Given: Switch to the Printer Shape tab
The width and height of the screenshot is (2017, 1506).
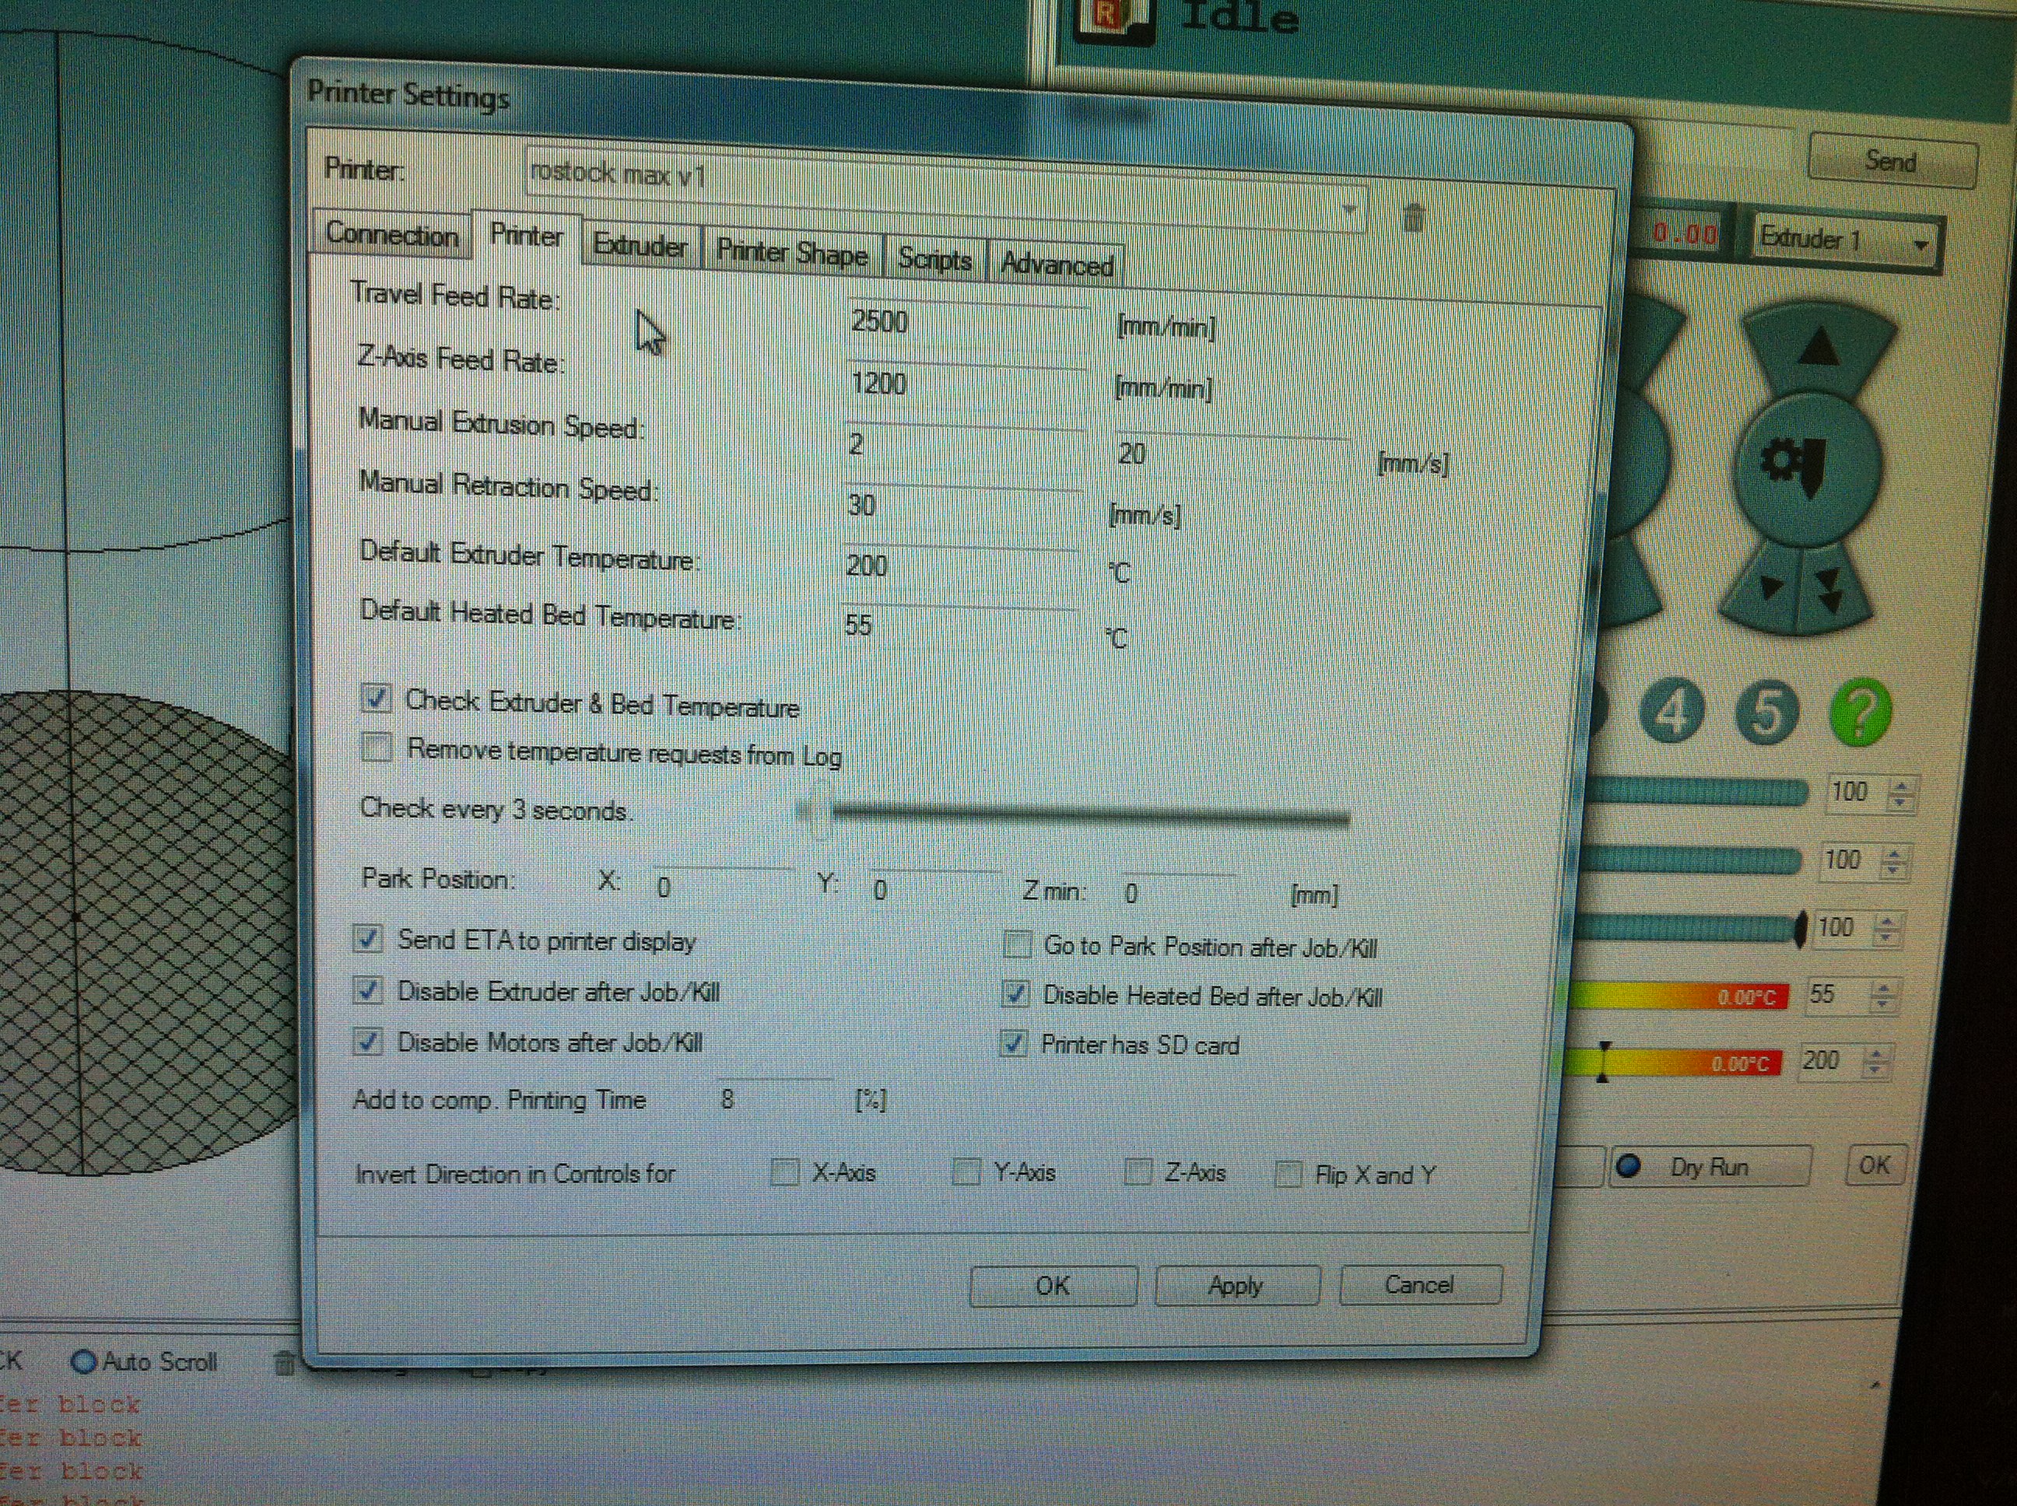Looking at the screenshot, I should (791, 253).
